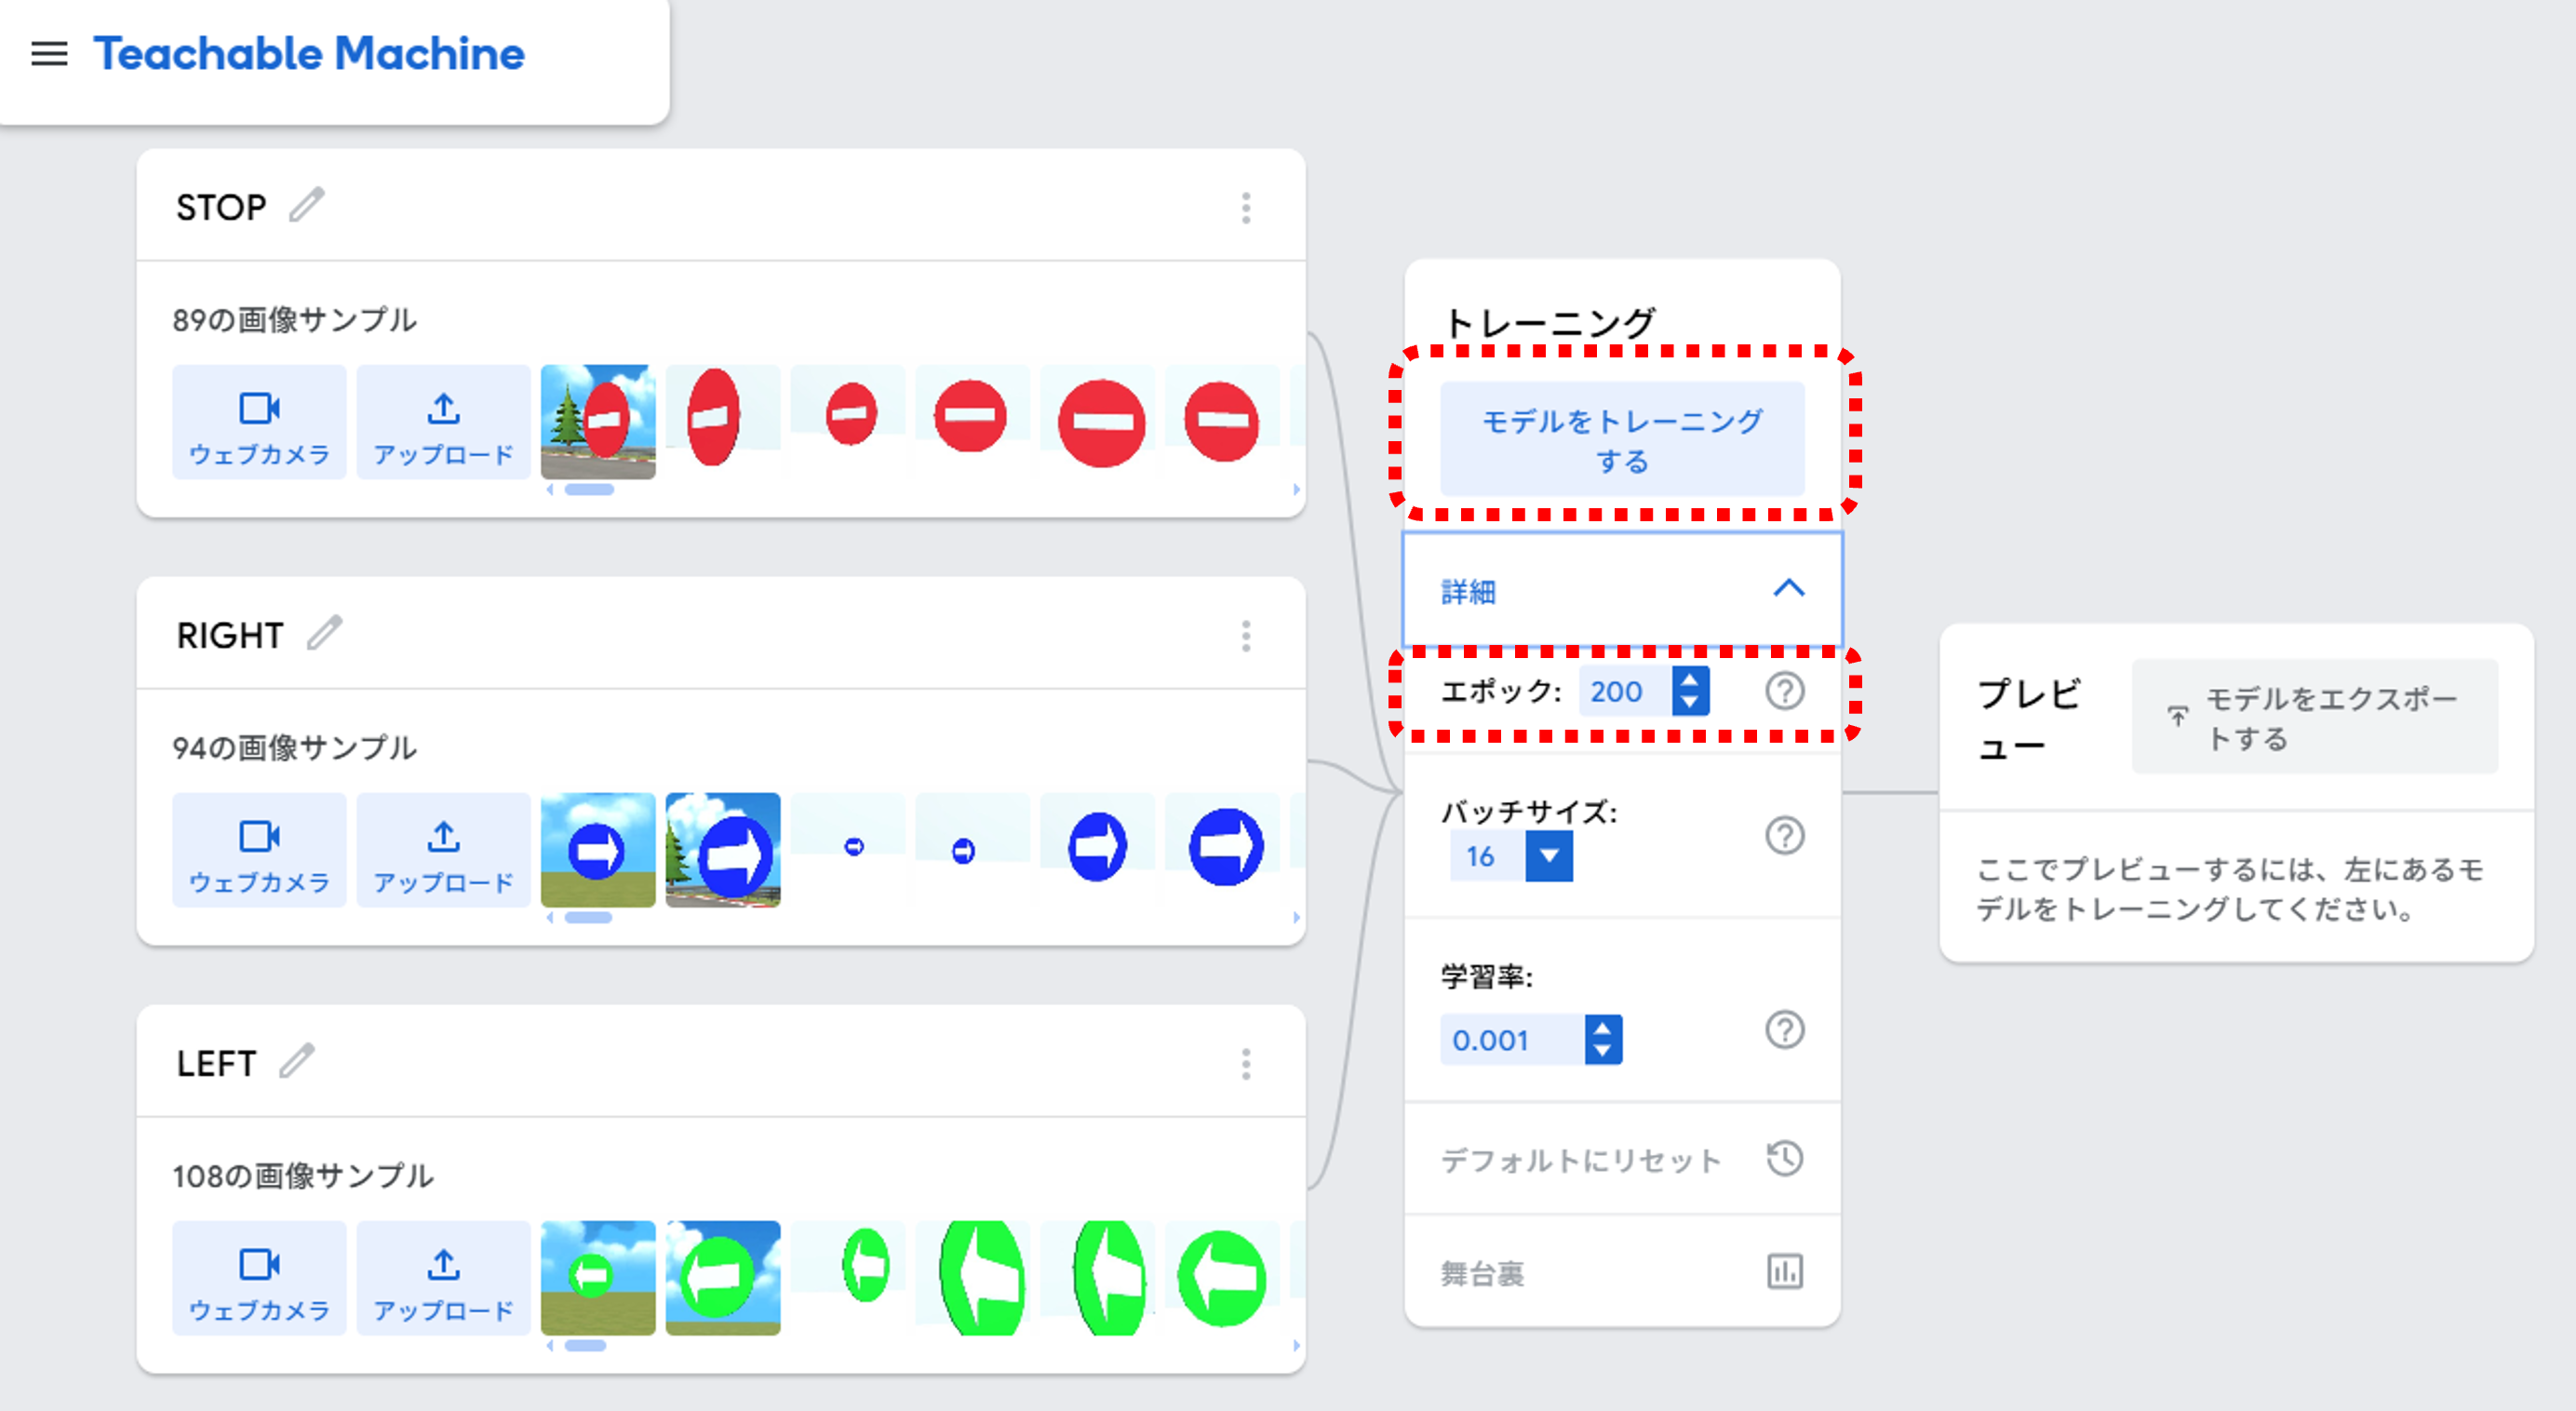Image resolution: width=2576 pixels, height=1411 pixels.
Task: Click the pencil icon next to STOP
Action: [307, 205]
